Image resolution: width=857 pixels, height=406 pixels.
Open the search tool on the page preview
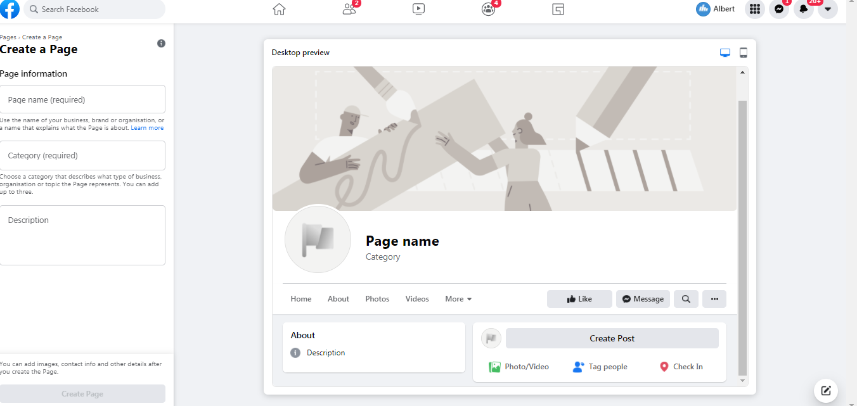[x=686, y=298]
